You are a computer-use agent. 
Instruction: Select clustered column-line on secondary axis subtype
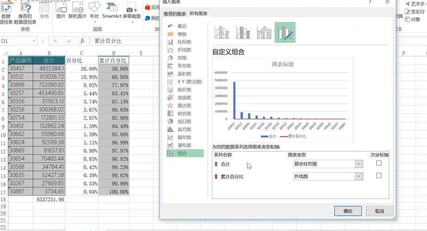(x=243, y=32)
